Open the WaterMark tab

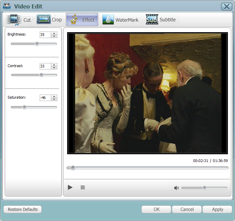[120, 20]
